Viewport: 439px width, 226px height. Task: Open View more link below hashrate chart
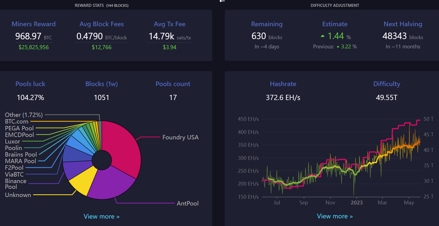click(x=335, y=216)
